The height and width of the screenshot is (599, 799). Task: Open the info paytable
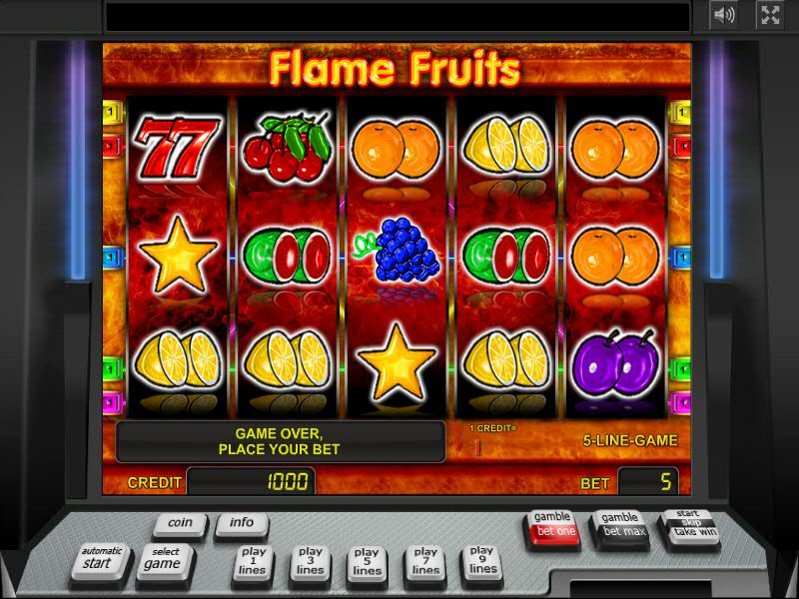[x=242, y=525]
